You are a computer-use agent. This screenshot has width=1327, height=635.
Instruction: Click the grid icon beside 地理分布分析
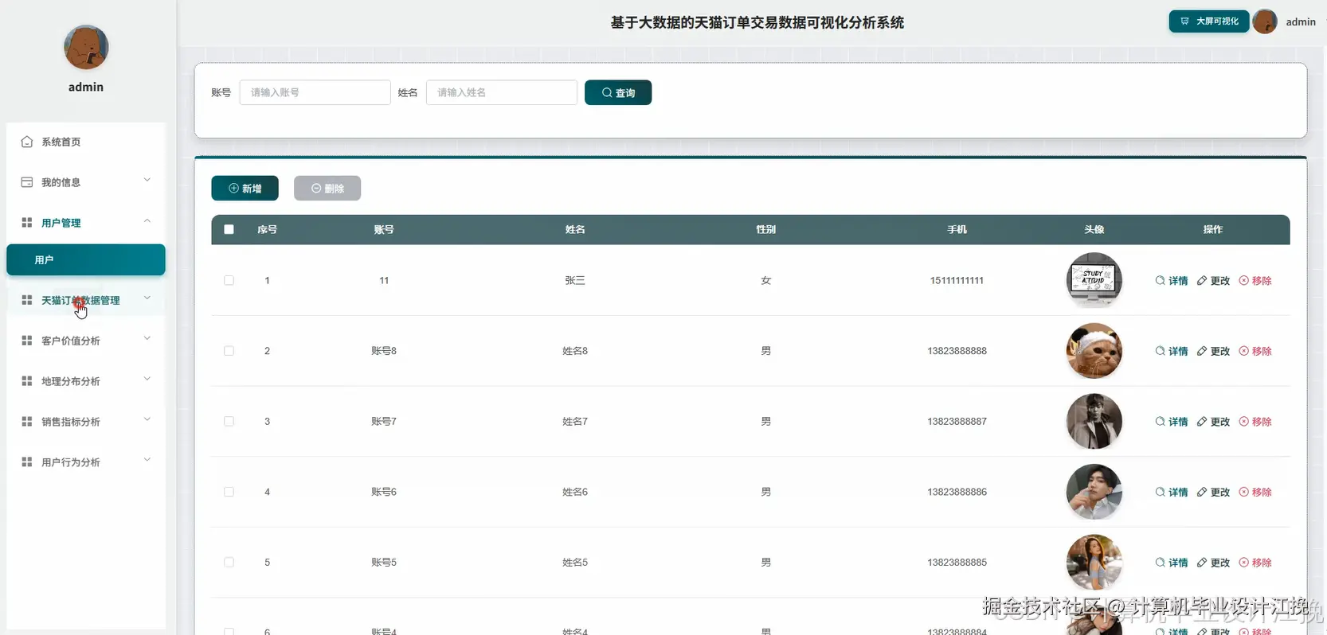pyautogui.click(x=27, y=381)
